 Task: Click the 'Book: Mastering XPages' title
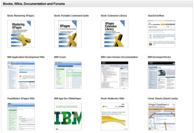pos(21,16)
